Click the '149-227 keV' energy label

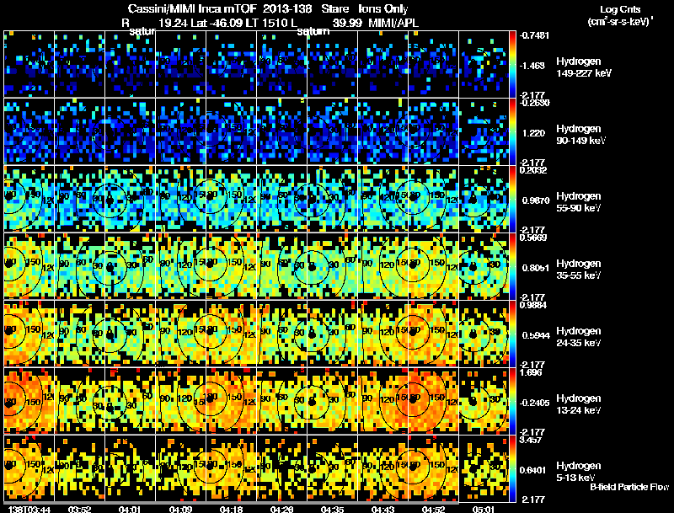pos(584,73)
